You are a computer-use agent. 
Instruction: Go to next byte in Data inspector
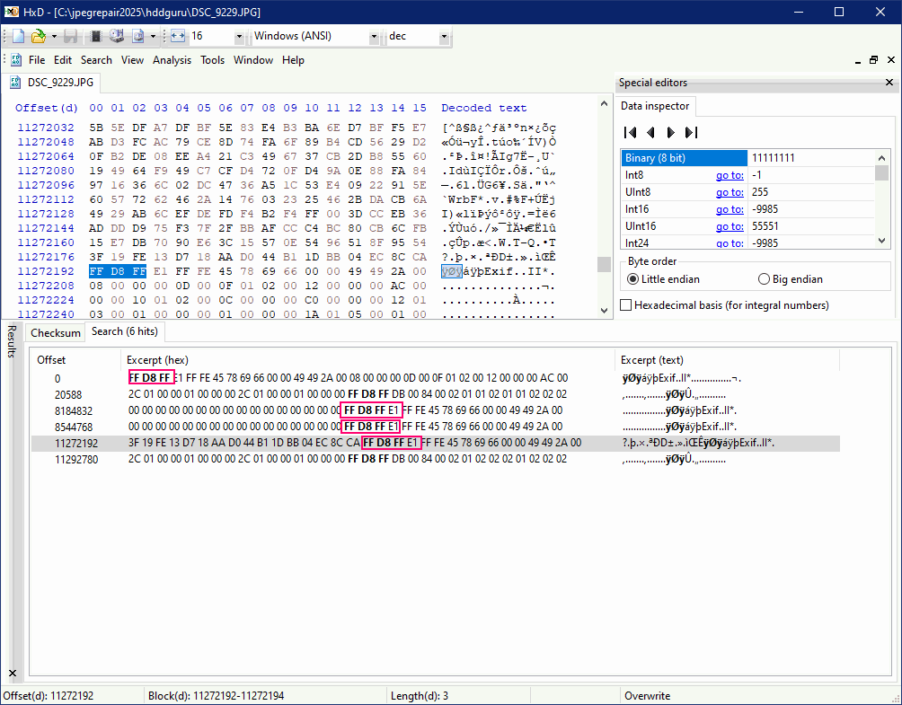click(671, 133)
